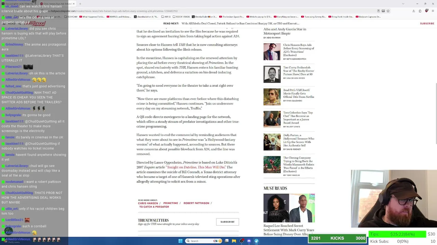The width and height of the screenshot is (437, 245).
Task: Click author name Tony Maglio
Action: tap(293, 175)
